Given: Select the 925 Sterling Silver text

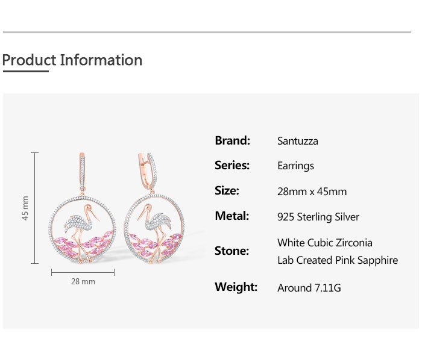Looking at the screenshot, I should [x=318, y=217].
